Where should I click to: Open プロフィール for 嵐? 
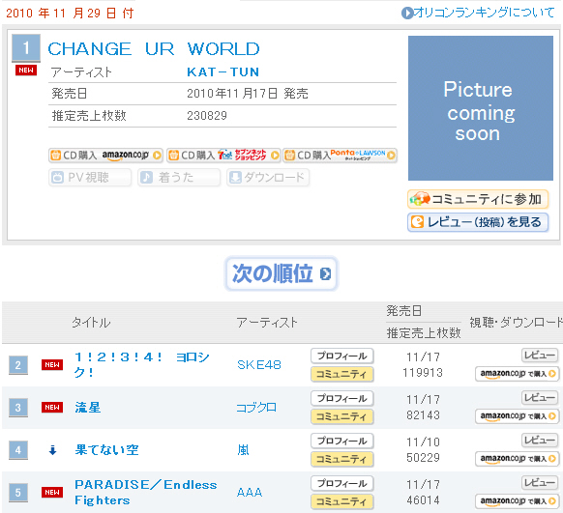(342, 441)
